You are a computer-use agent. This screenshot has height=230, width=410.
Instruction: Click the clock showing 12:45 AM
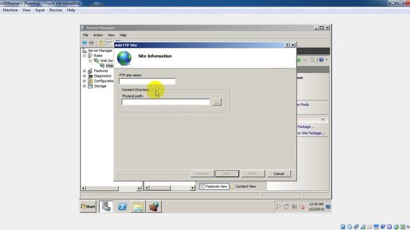click(x=316, y=207)
